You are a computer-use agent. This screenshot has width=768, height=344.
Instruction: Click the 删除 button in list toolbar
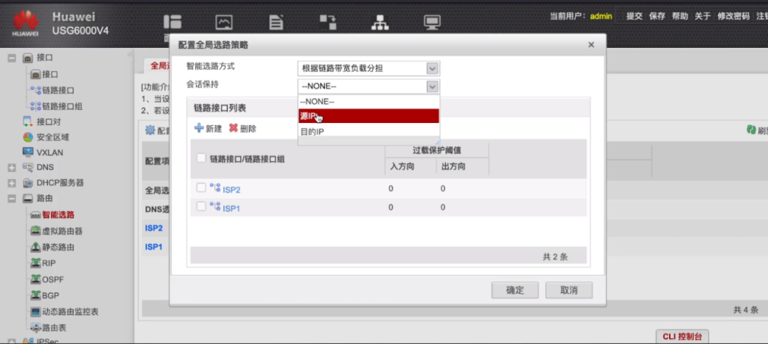[x=242, y=128]
